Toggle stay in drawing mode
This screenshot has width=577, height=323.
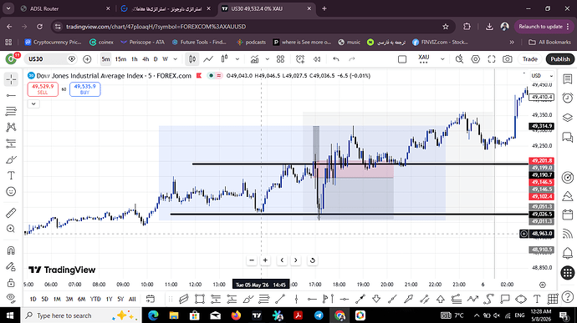tap(11, 267)
